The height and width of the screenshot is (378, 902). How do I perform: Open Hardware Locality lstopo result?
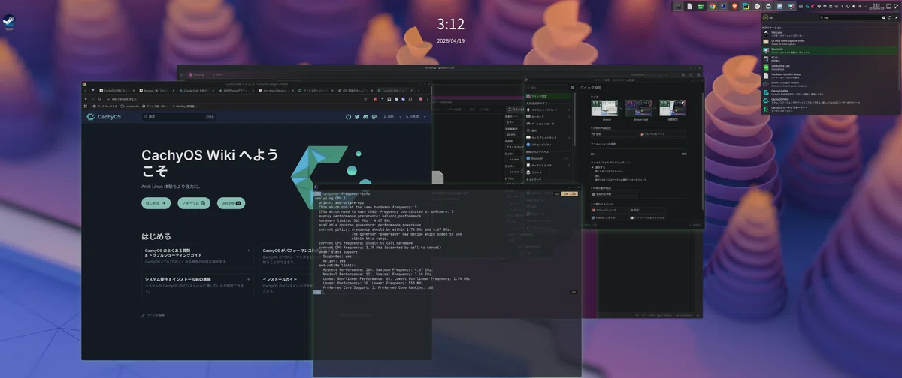coord(830,76)
